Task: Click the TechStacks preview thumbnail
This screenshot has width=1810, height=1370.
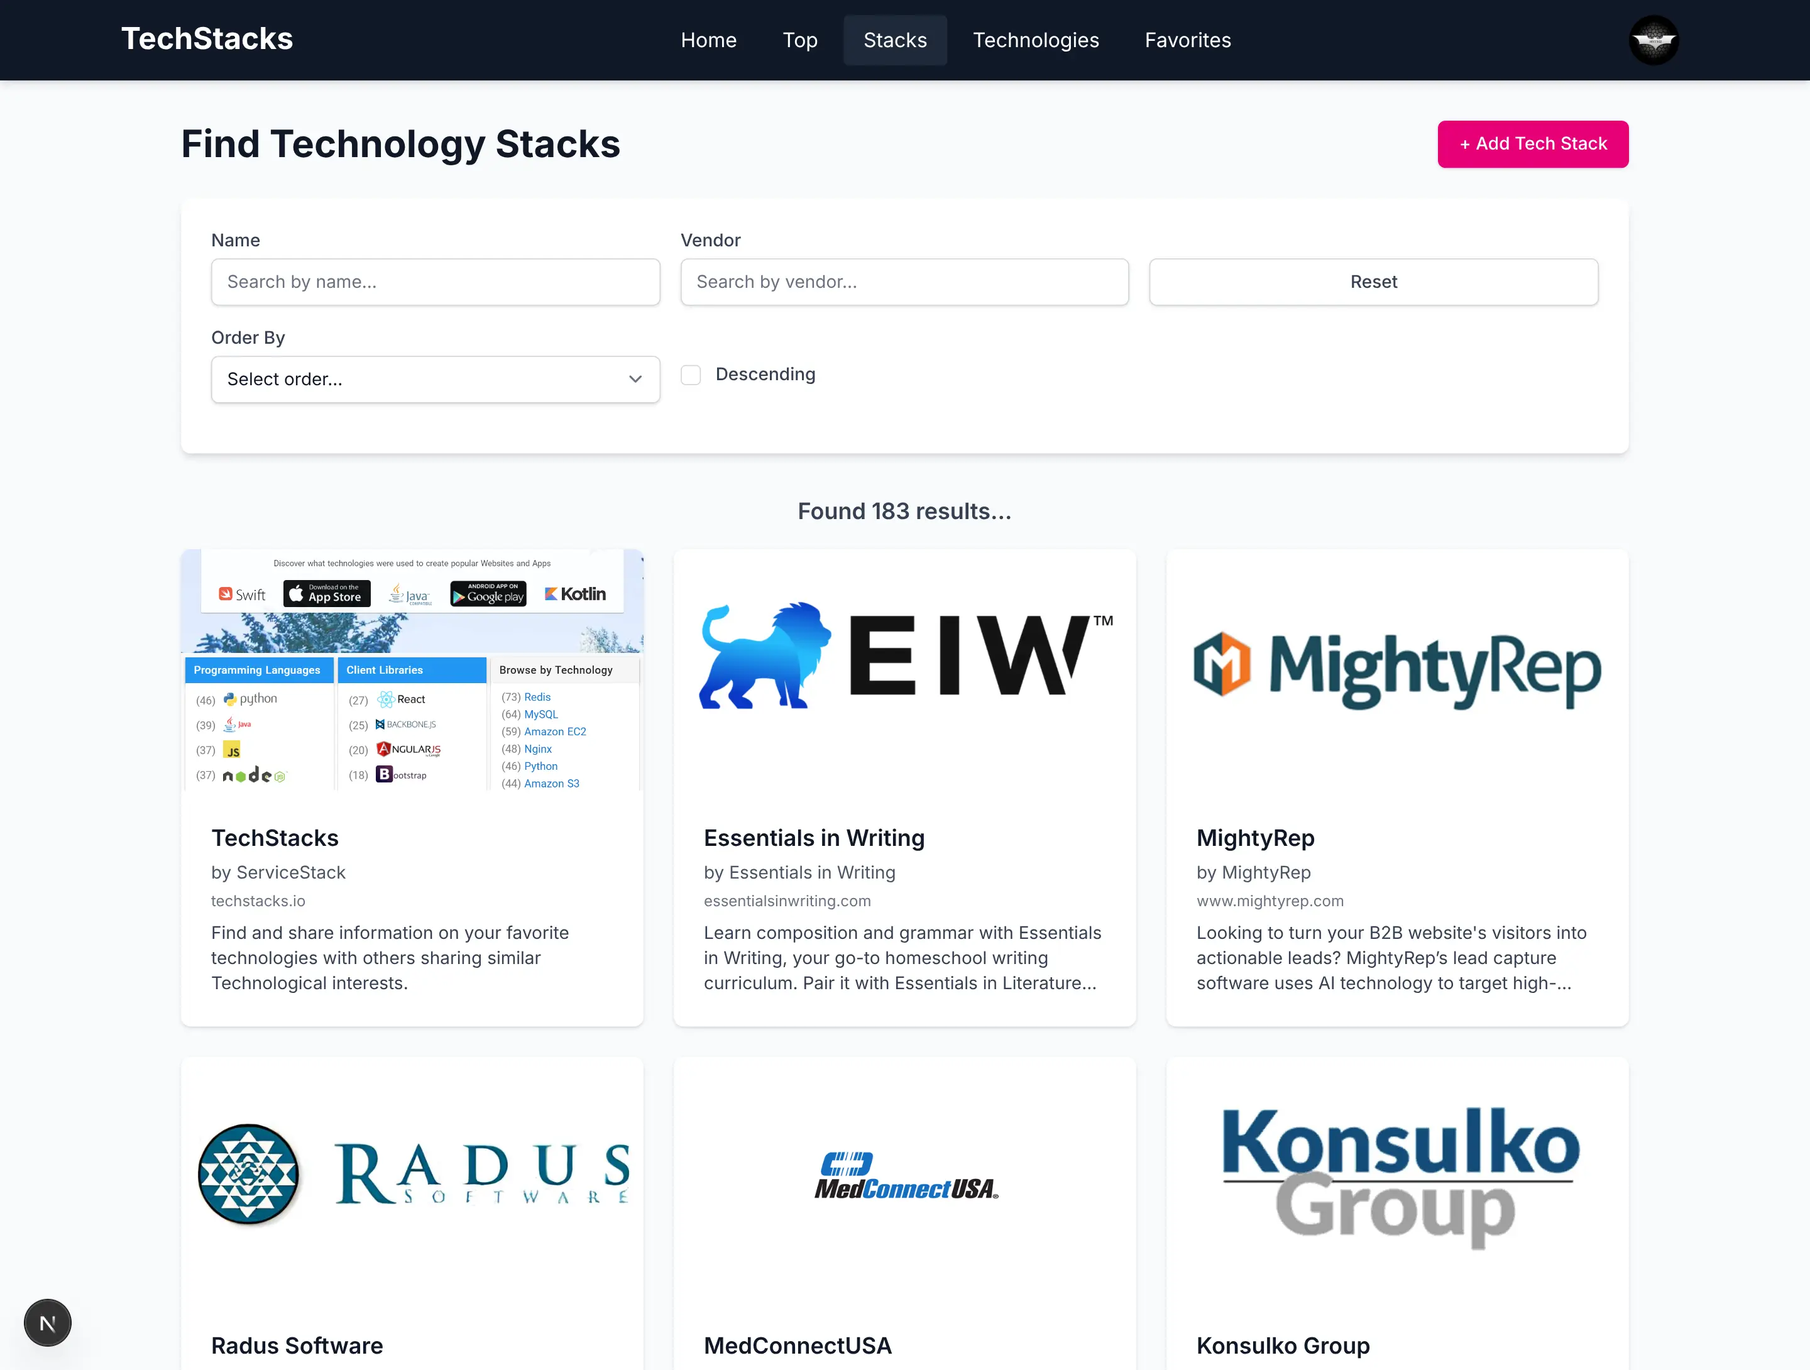Action: pos(412,671)
